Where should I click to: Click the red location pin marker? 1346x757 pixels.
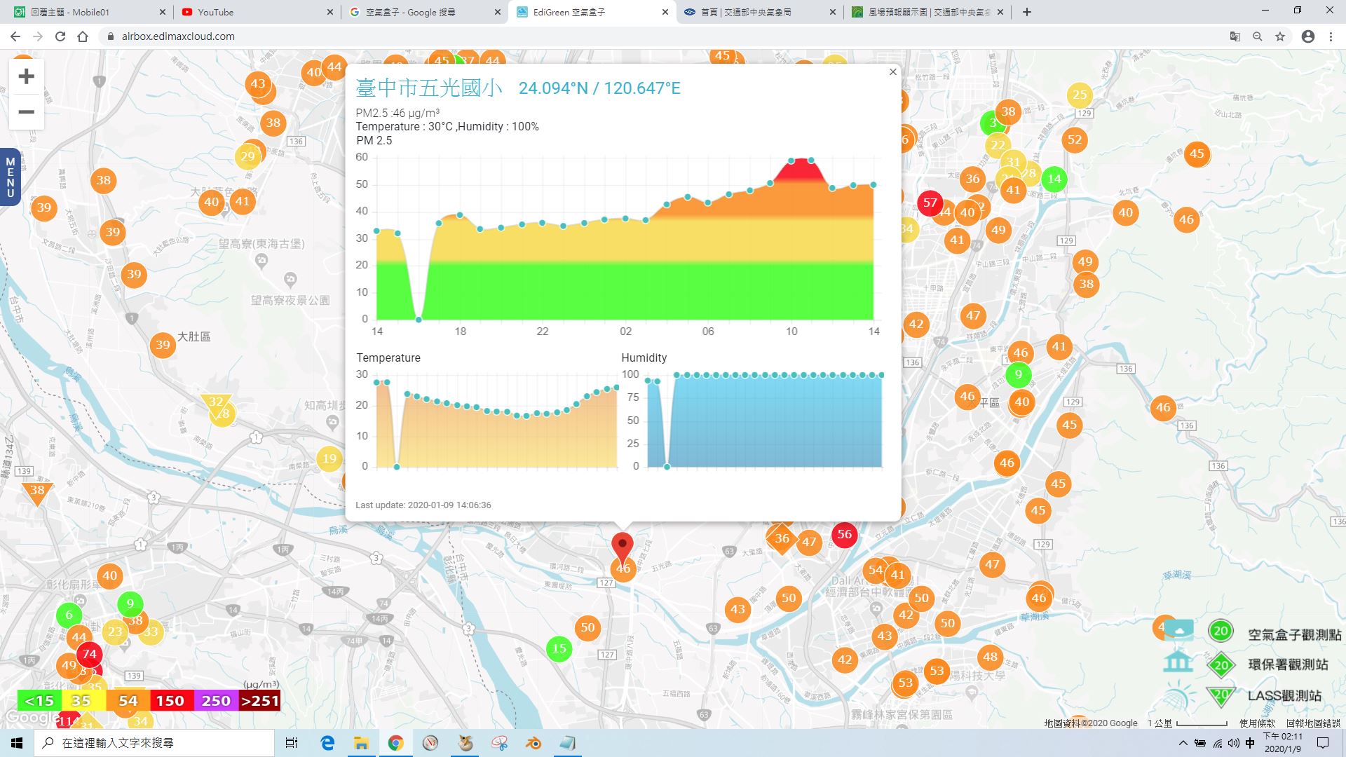coord(622,548)
